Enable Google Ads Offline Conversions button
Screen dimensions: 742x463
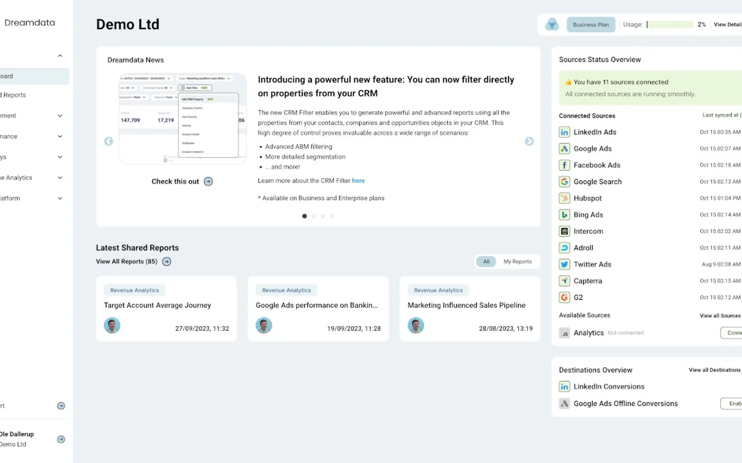click(731, 404)
